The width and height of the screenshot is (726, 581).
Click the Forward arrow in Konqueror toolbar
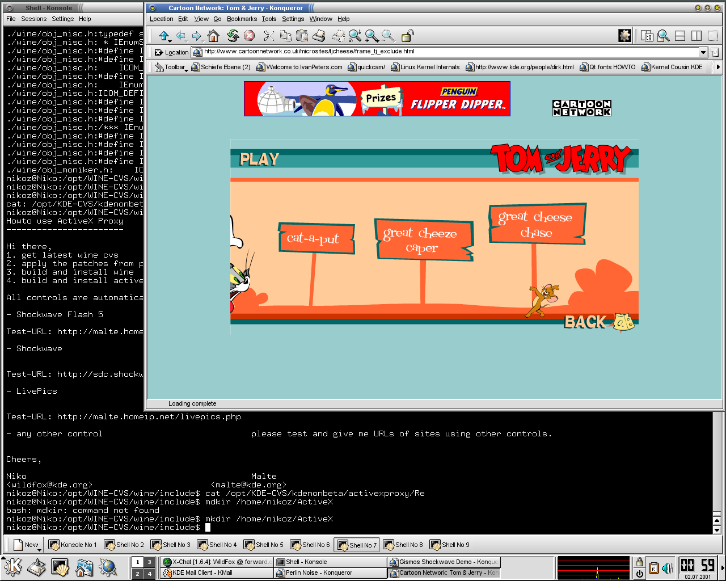[x=197, y=36]
